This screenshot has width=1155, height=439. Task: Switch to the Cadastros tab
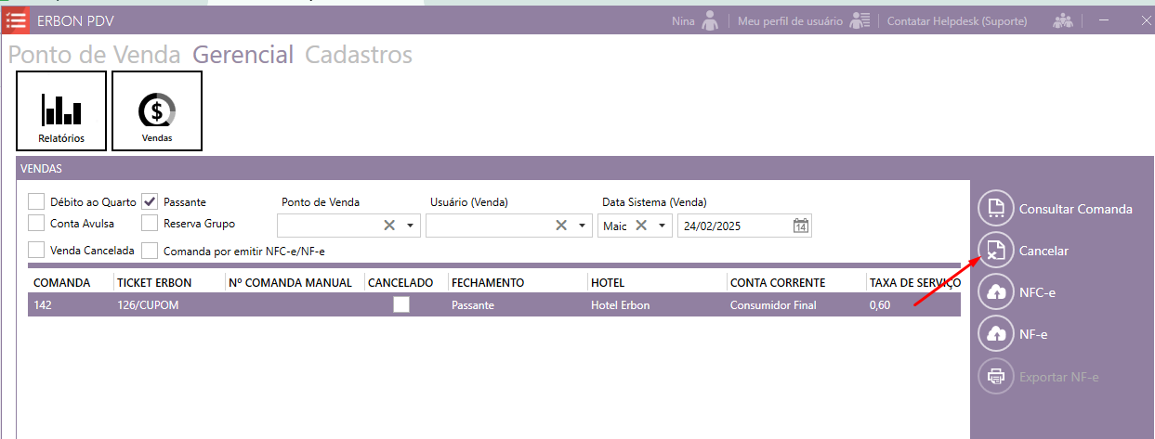tap(358, 55)
